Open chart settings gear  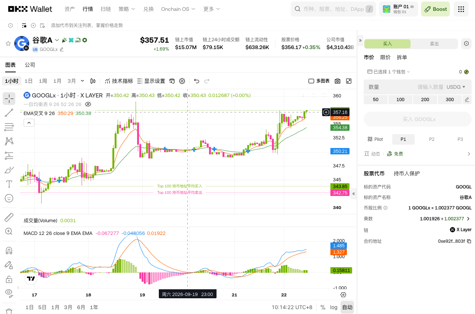[x=182, y=81]
